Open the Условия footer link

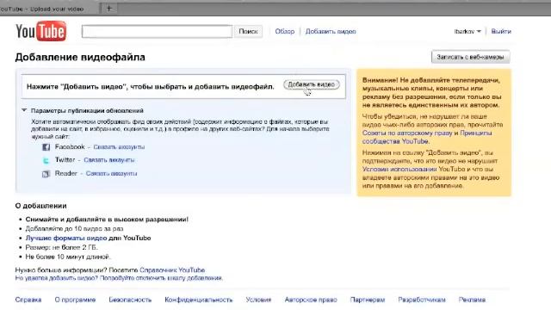click(258, 300)
